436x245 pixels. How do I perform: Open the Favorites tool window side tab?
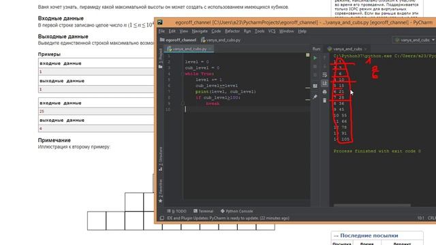(161, 191)
